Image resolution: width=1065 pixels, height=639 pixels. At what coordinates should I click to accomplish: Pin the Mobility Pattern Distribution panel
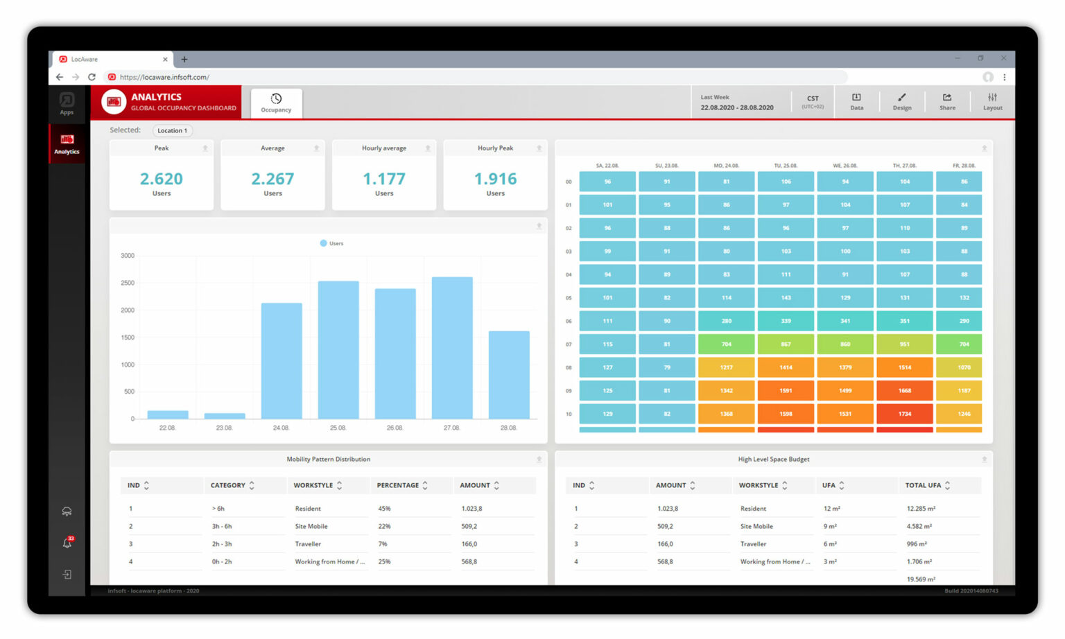click(x=539, y=459)
